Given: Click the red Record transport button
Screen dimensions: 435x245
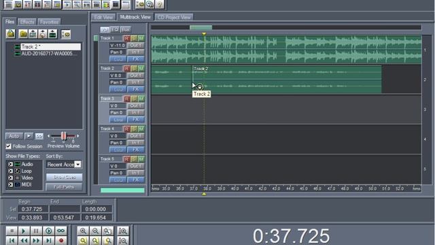Looking at the screenshot, I should point(61,240).
